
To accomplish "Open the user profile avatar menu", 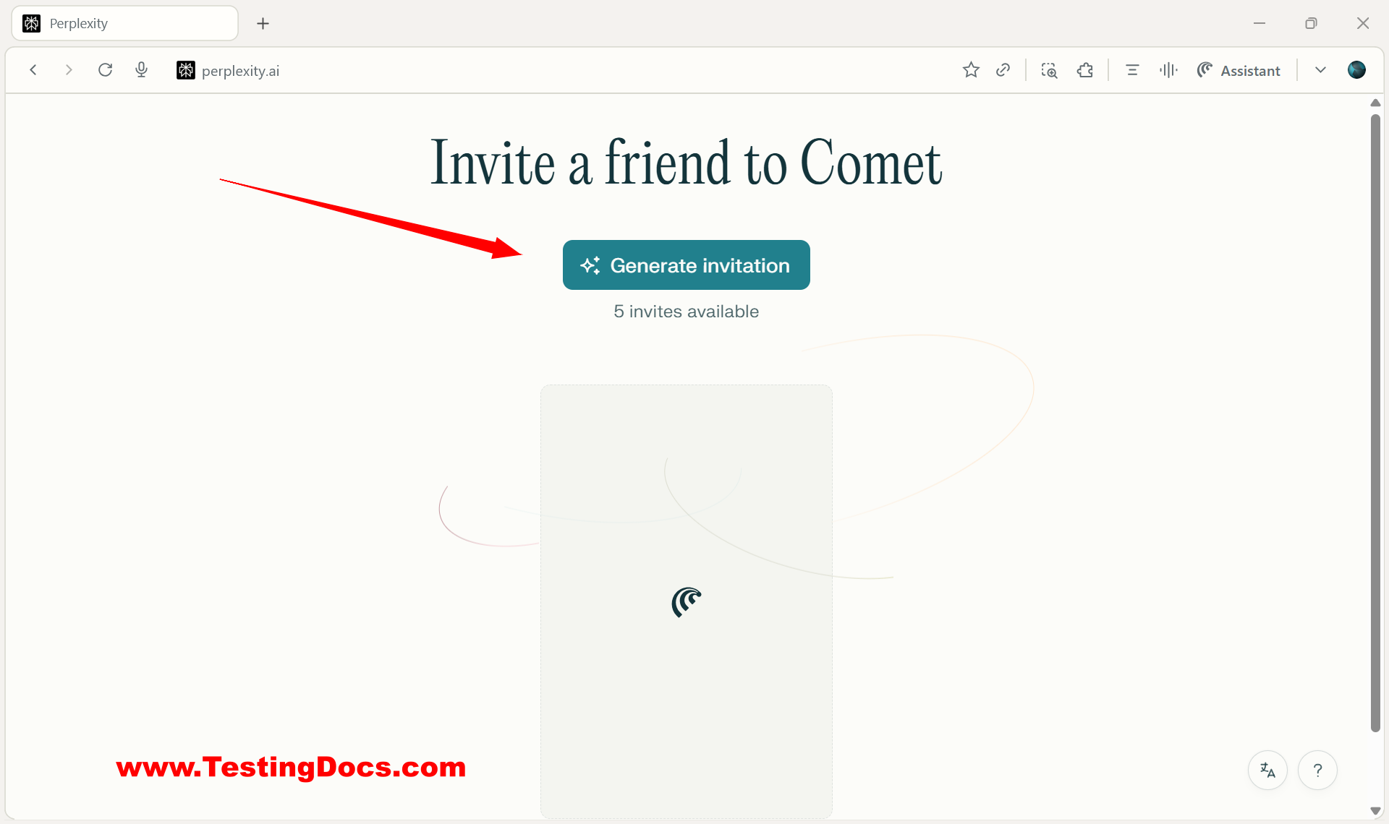I will pyautogui.click(x=1356, y=70).
